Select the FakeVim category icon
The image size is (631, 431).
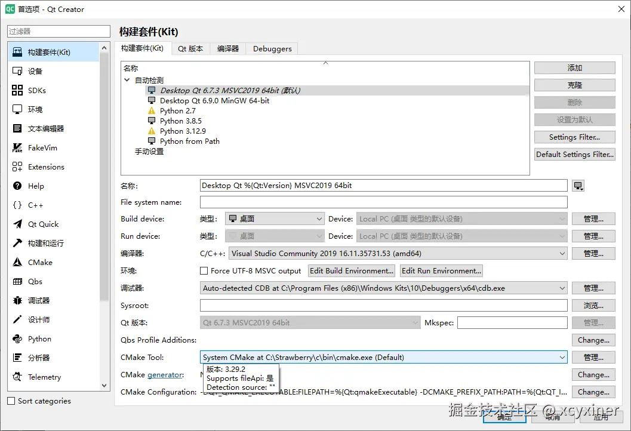(x=17, y=147)
